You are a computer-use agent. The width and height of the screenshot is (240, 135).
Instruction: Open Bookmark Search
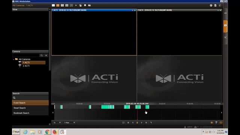point(30,113)
